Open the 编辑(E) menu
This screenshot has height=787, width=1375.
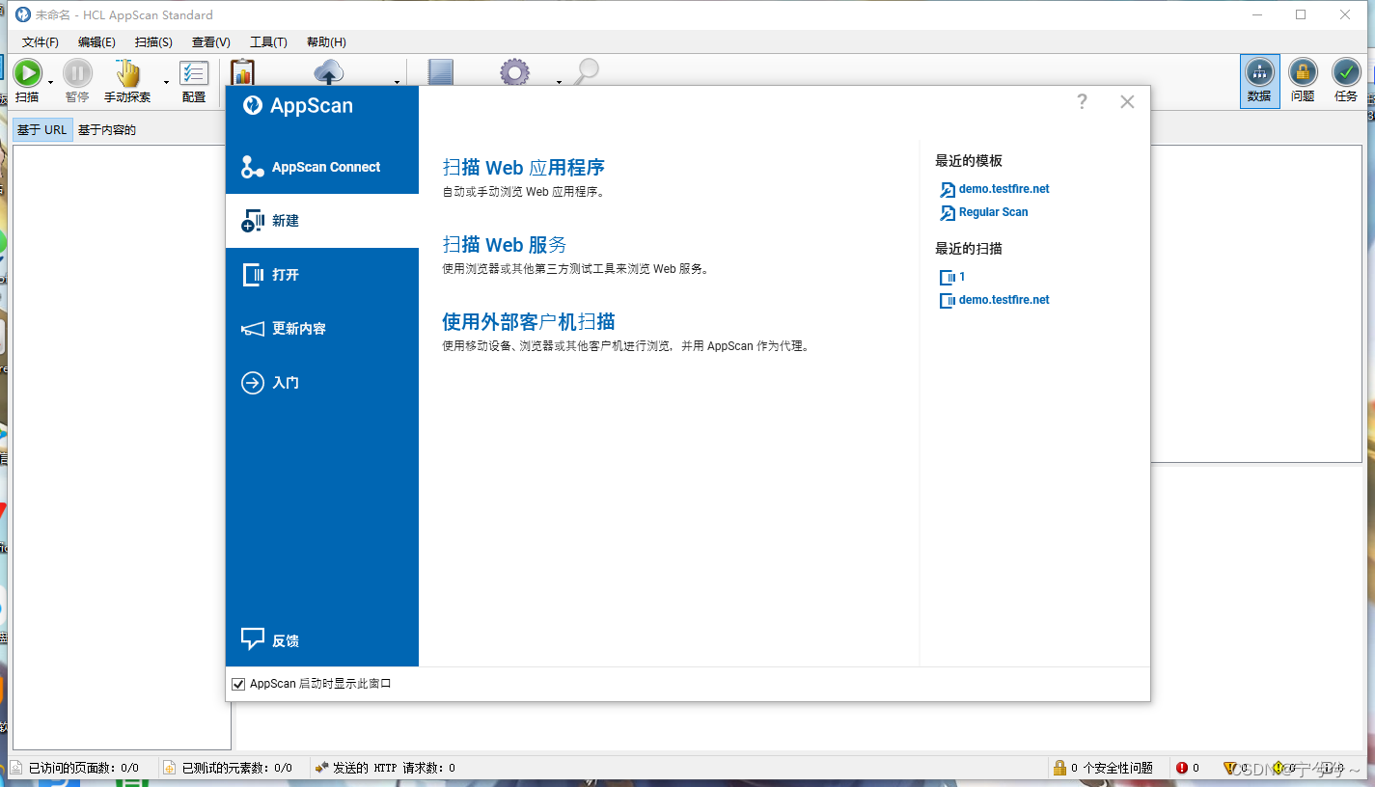[x=96, y=42]
